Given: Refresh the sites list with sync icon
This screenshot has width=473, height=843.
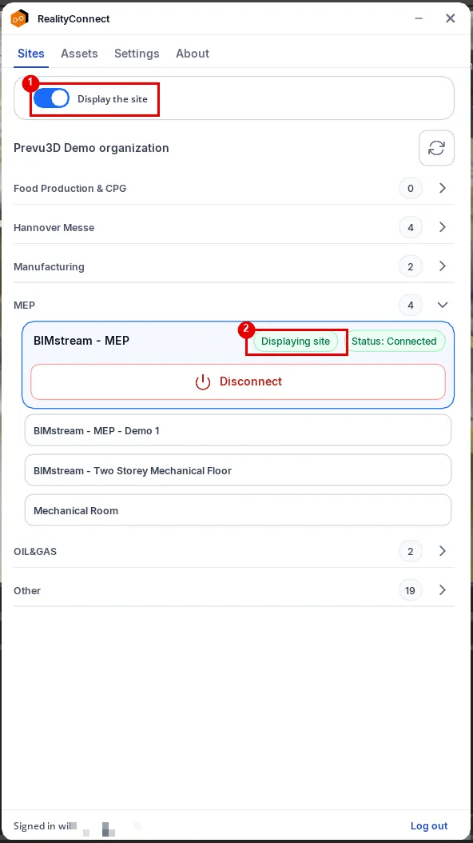Looking at the screenshot, I should click(x=436, y=148).
